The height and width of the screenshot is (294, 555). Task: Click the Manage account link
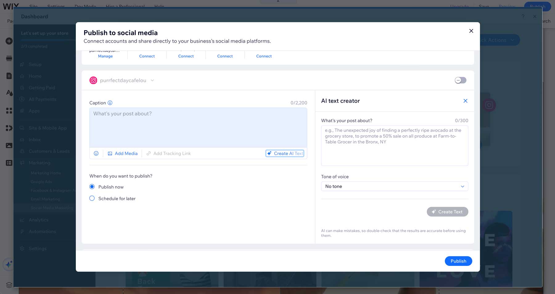coord(105,56)
